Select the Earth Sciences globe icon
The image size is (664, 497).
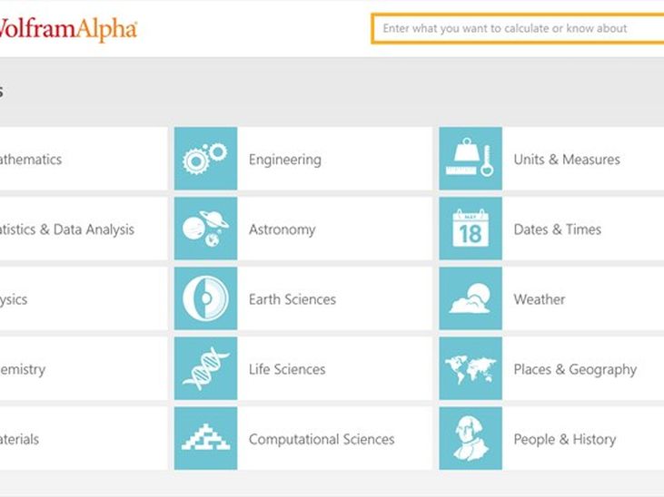206,298
